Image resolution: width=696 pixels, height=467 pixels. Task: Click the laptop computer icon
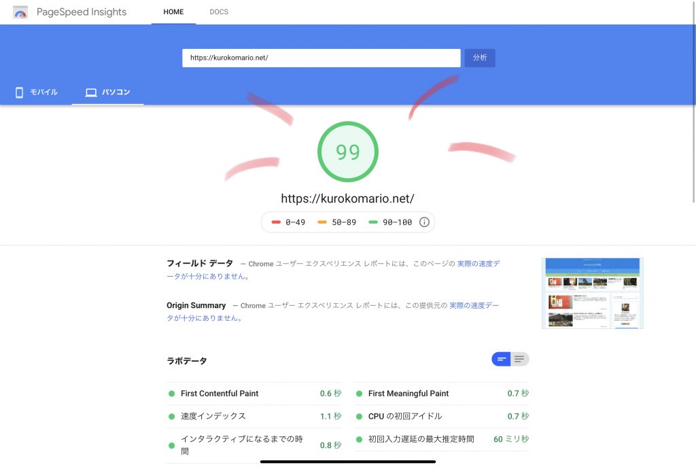pos(91,92)
